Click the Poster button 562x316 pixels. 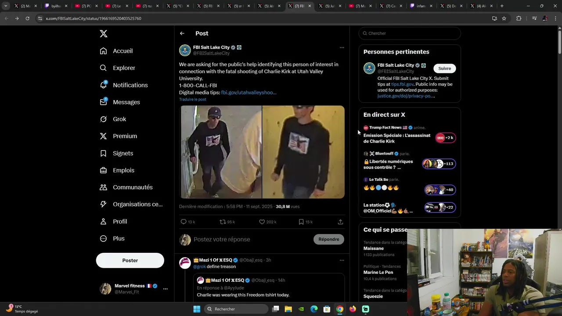pos(130,260)
